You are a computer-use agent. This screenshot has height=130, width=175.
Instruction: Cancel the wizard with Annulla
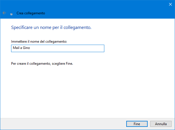161,124
